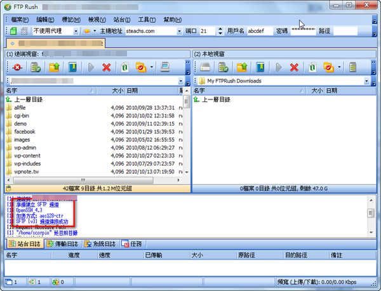This screenshot has width=381, height=291.
Task: Open the 幫助(H) menu
Action: [x=172, y=20]
